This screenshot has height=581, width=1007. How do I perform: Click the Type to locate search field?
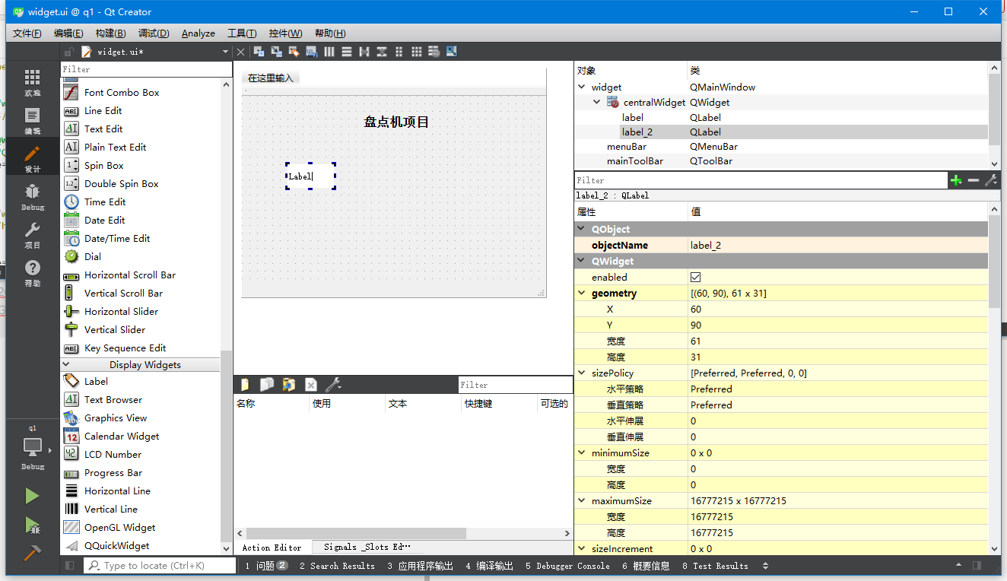tap(160, 565)
